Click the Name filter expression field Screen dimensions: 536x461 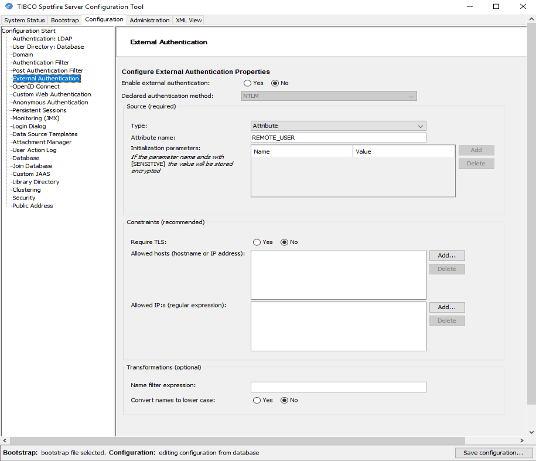[x=338, y=387]
